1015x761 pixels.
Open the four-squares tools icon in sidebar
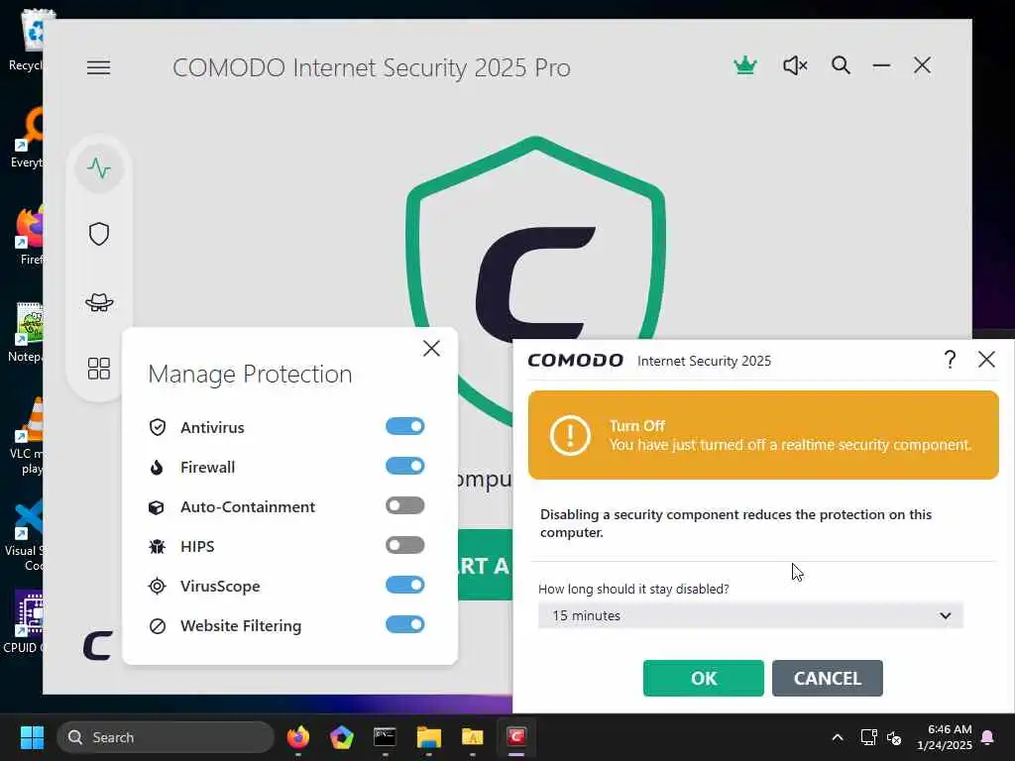coord(99,369)
